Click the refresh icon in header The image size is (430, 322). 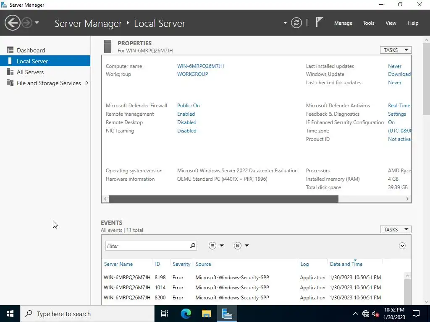[296, 23]
